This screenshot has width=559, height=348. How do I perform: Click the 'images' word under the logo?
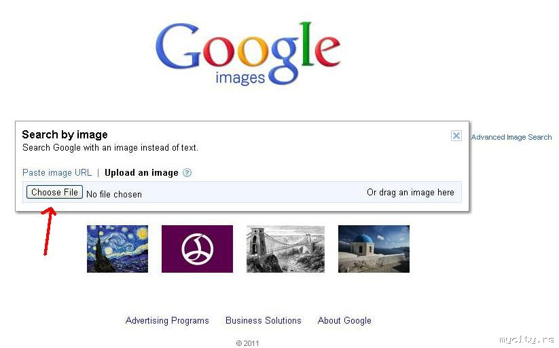(240, 77)
